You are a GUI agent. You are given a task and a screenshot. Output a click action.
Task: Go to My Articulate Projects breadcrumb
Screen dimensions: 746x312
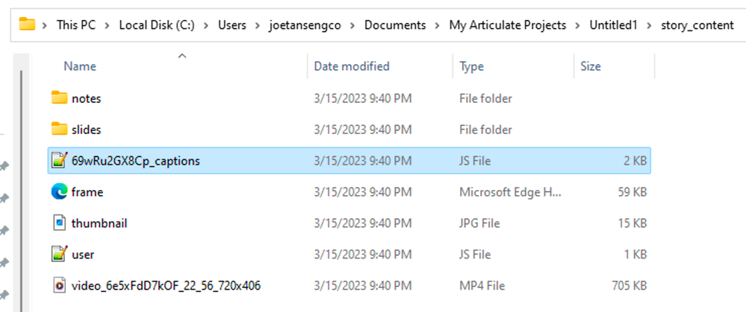pyautogui.click(x=507, y=25)
